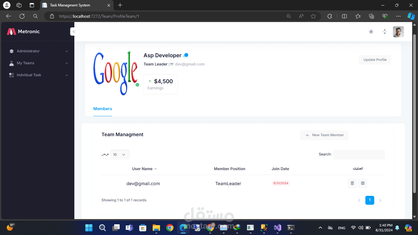Sort the table by Join Date
Screen dimensions: 418x235
(280, 169)
